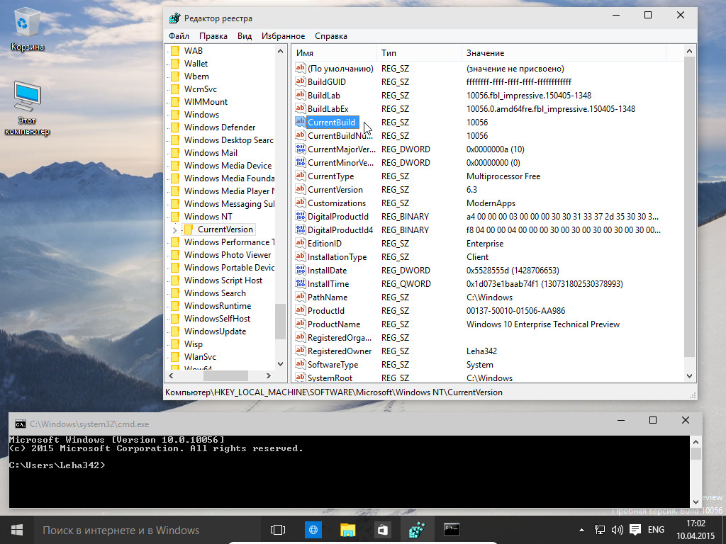Image resolution: width=726 pixels, height=544 pixels.
Task: Open Task View on the taskbar
Action: pyautogui.click(x=278, y=530)
